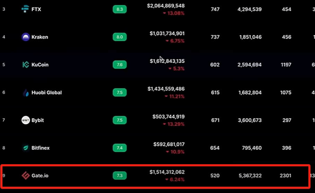Click Gate.io's 7.3 score badge
The height and width of the screenshot is (193, 315).
point(120,176)
